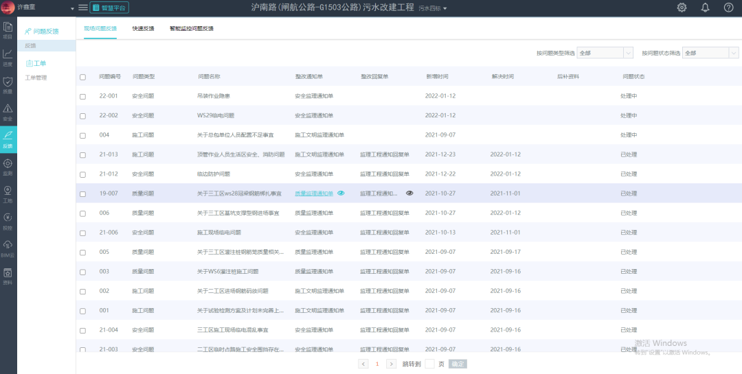
Task: Select 反馈 in the side panel
Action: 47,45
